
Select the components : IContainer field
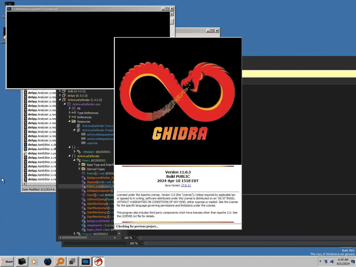(100, 225)
